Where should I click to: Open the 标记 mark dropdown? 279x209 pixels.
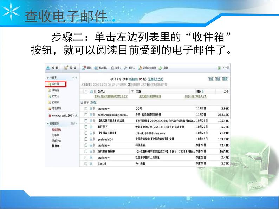pos(130,68)
